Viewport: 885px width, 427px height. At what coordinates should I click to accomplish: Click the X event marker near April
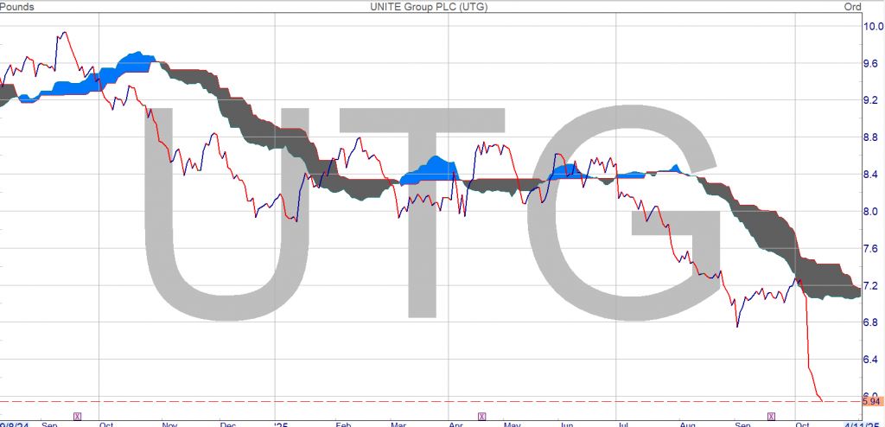point(481,416)
